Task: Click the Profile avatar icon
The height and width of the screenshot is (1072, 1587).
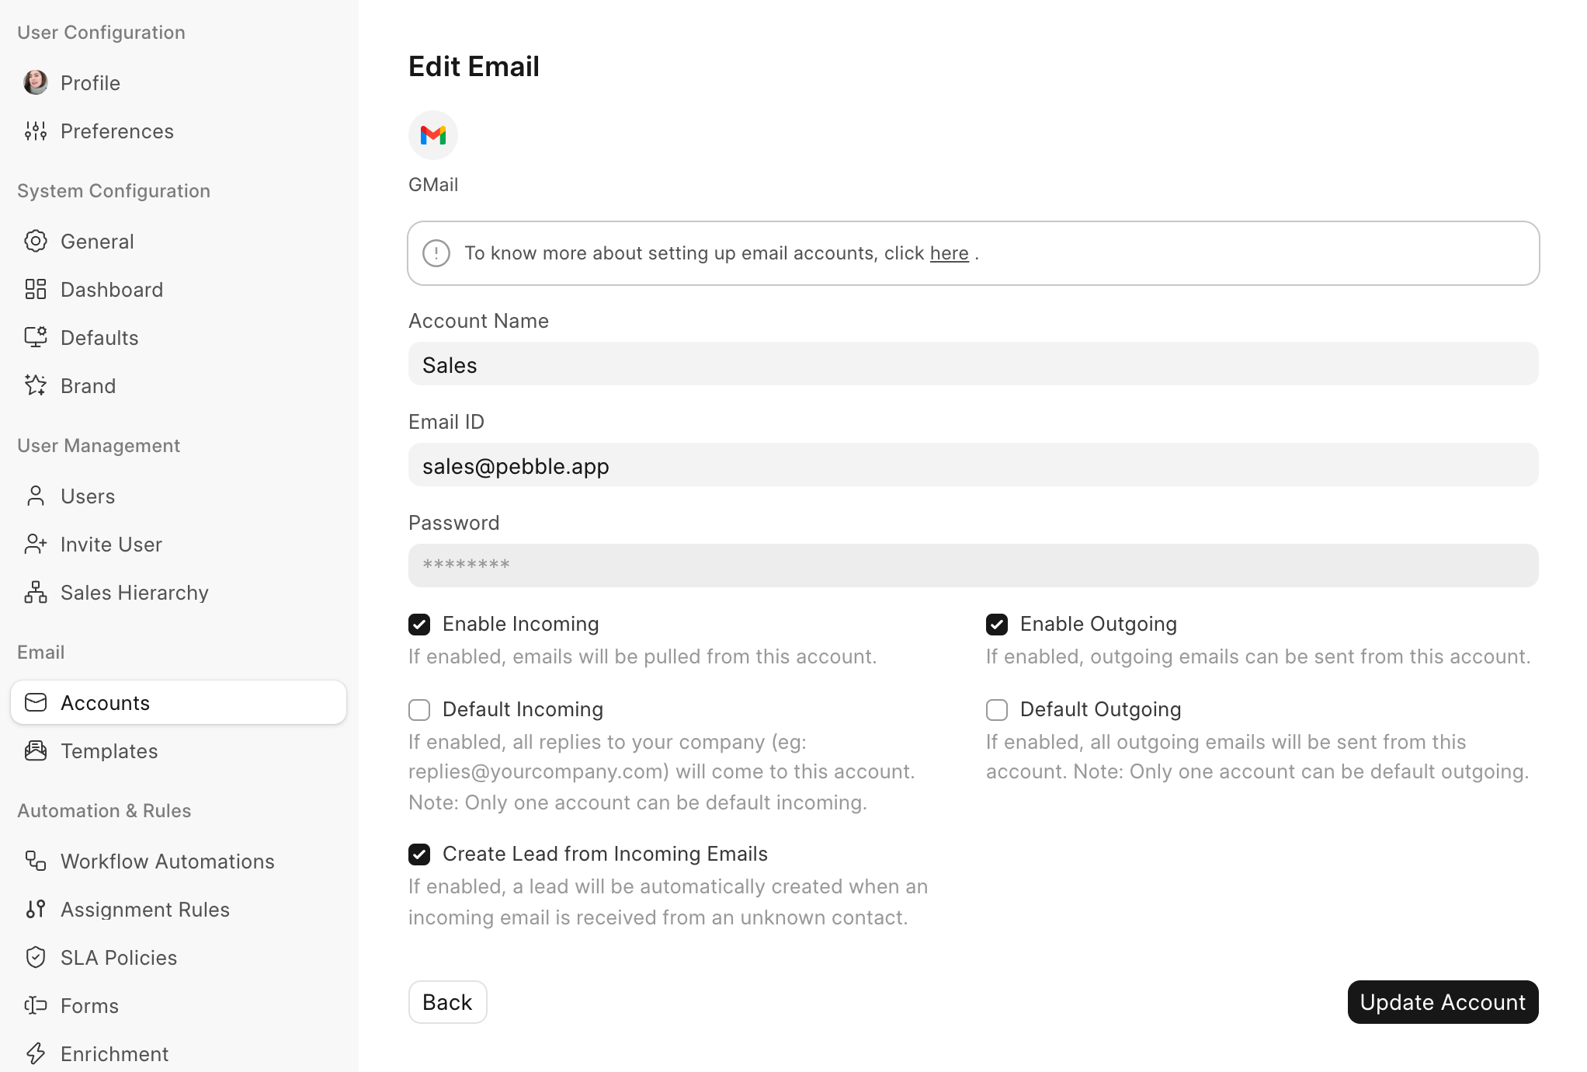Action: 36,82
